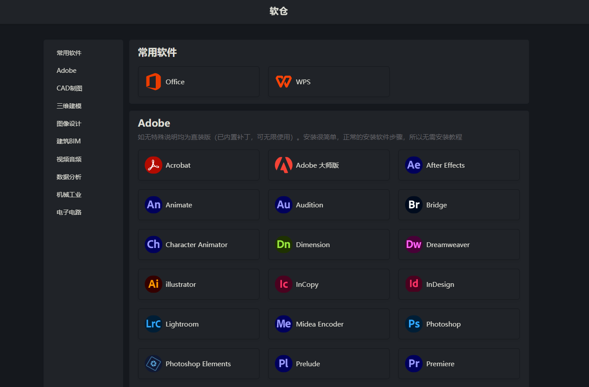
Task: Open the Photoshop Elements text label
Action: click(198, 364)
